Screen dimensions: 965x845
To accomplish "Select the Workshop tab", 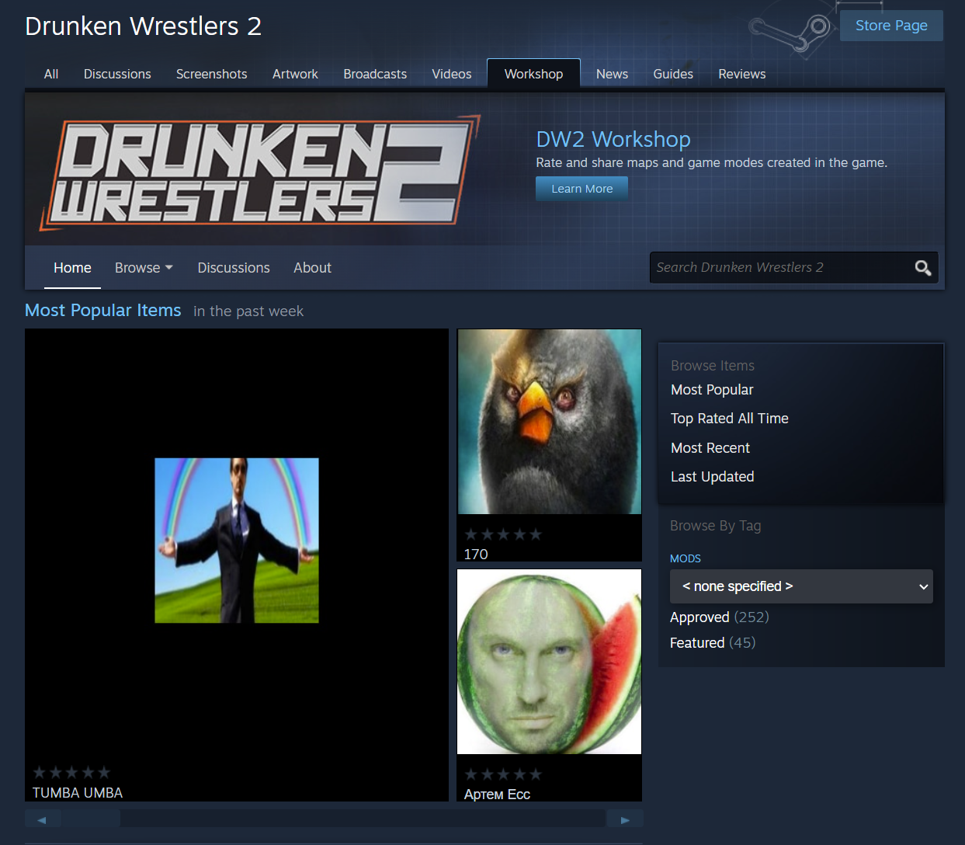I will [533, 74].
